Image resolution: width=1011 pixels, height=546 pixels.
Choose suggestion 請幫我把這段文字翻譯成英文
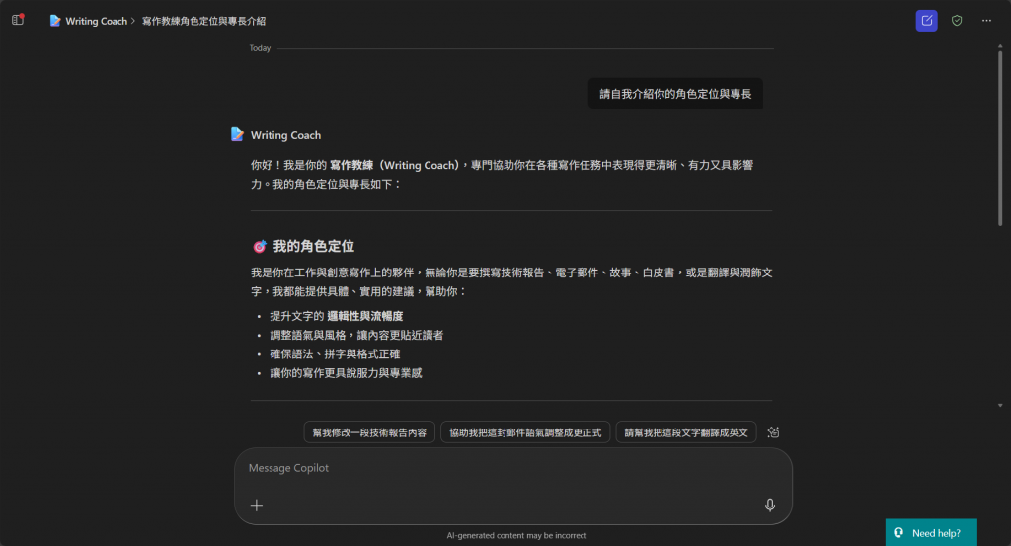(686, 432)
